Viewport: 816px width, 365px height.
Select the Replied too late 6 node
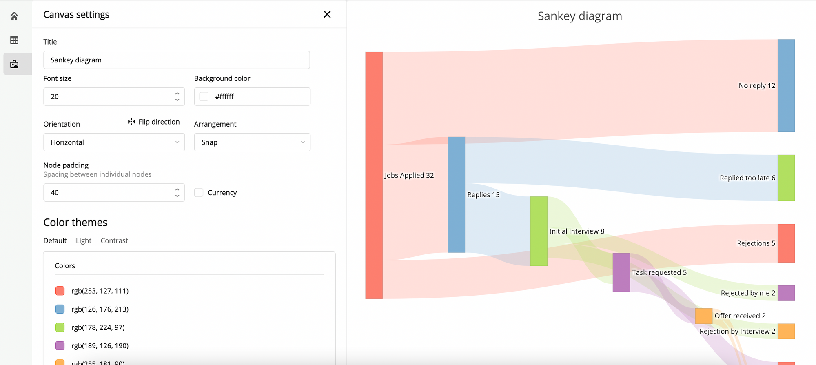786,178
